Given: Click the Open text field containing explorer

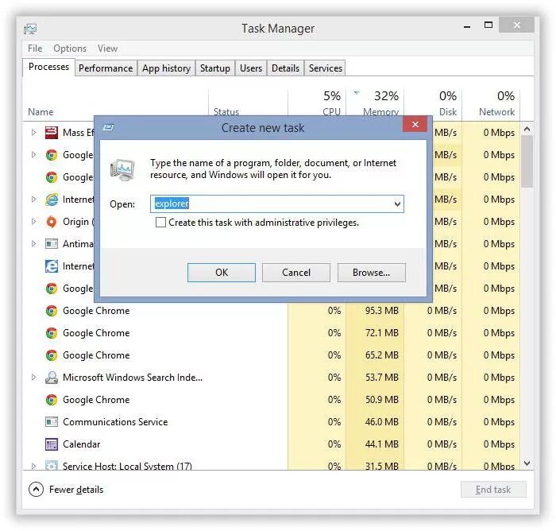Looking at the screenshot, I should 277,203.
